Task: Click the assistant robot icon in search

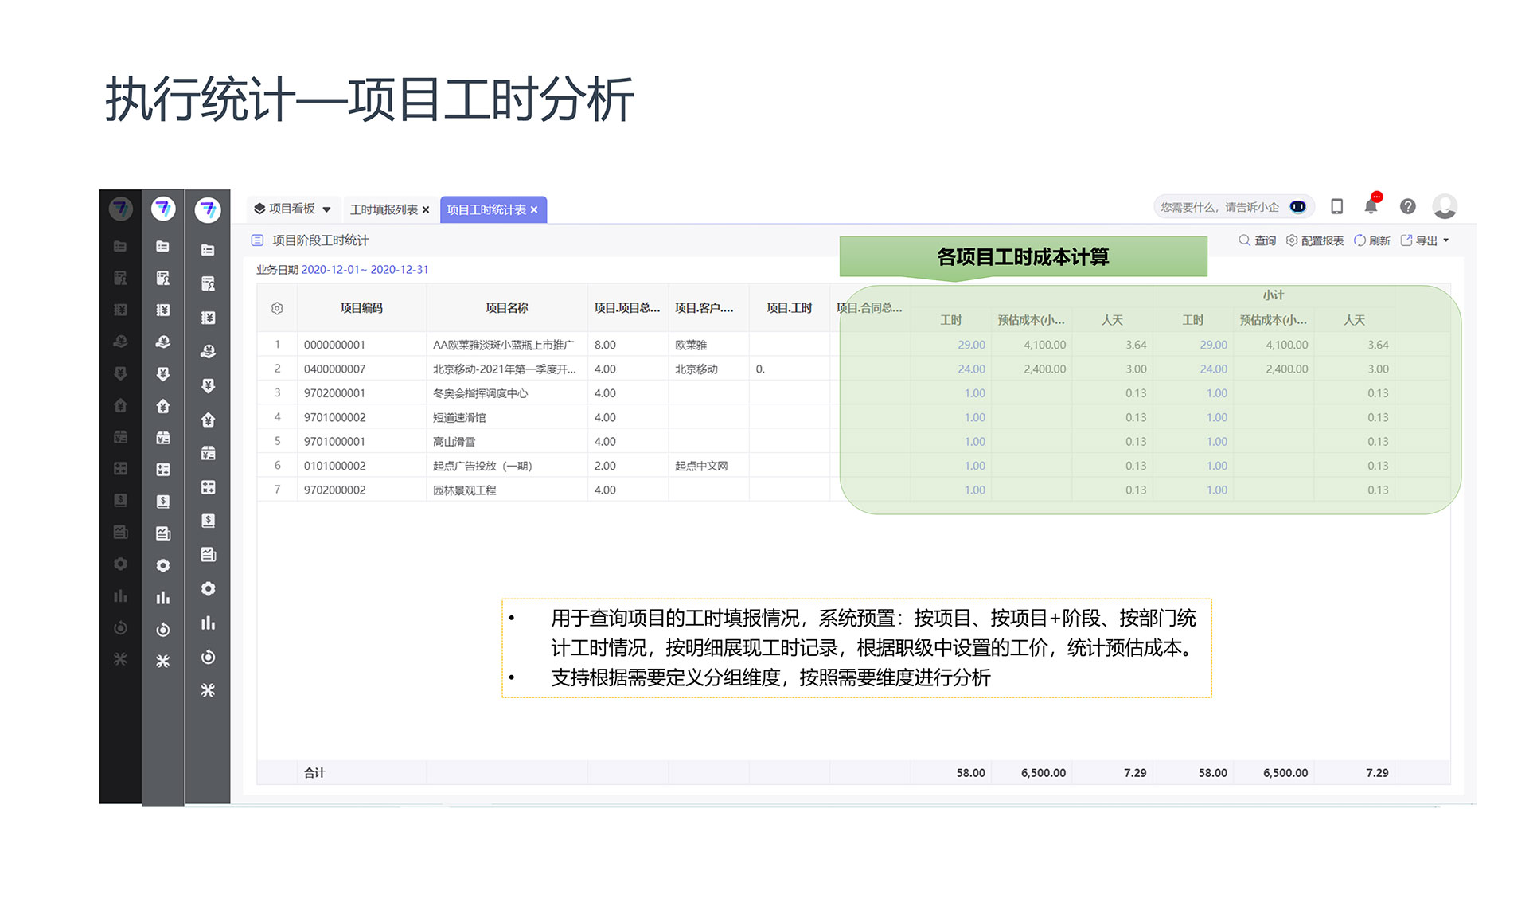Action: point(1297,207)
